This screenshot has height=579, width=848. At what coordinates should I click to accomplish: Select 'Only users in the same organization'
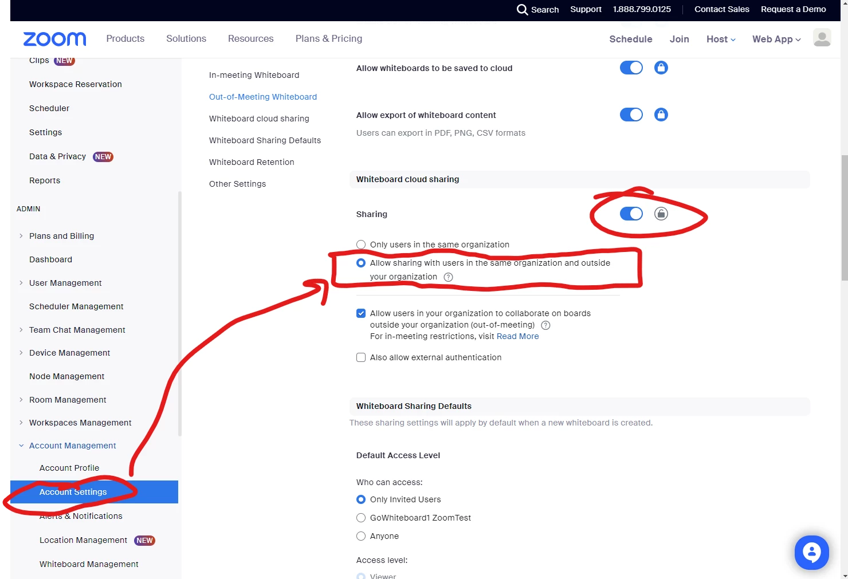click(361, 245)
